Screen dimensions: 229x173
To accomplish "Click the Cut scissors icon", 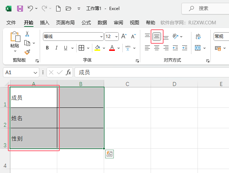I will click(27, 34).
